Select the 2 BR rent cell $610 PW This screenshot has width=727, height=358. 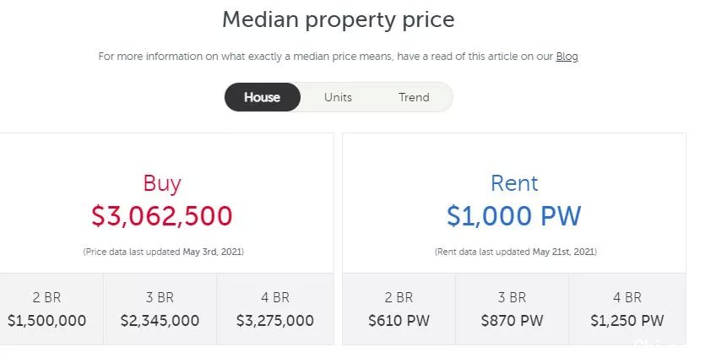click(x=399, y=309)
